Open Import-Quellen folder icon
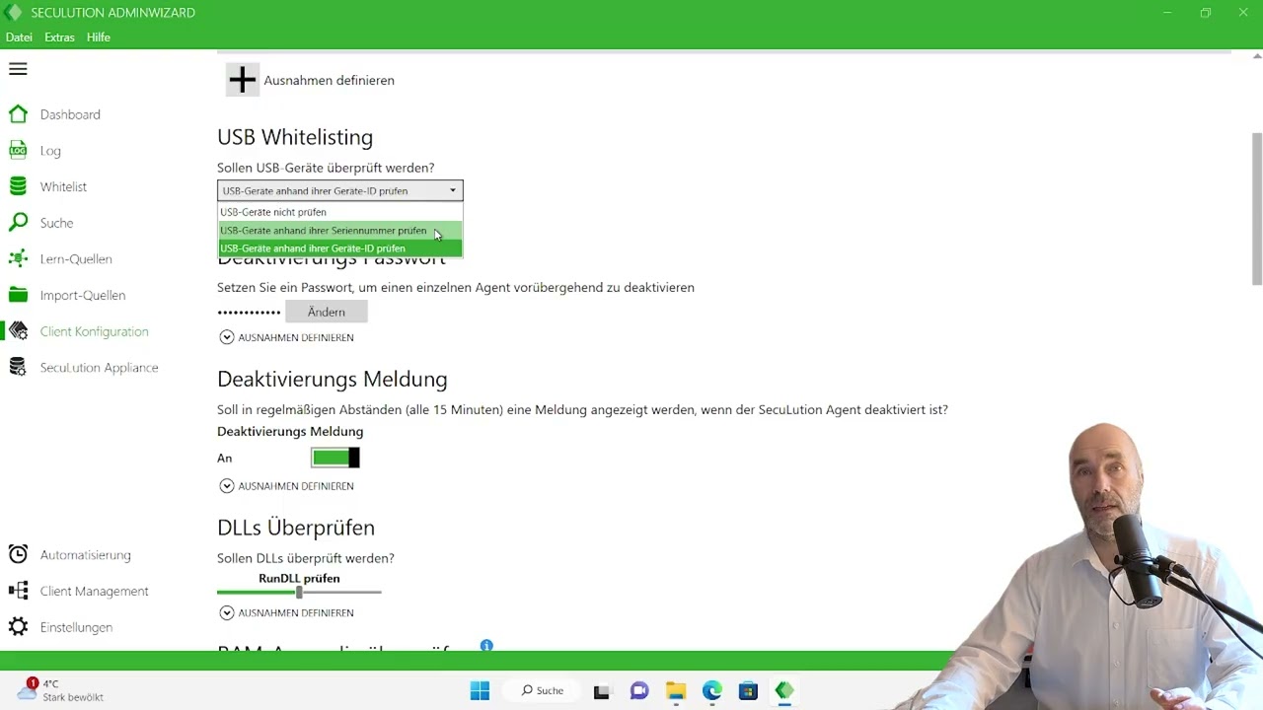 click(18, 295)
